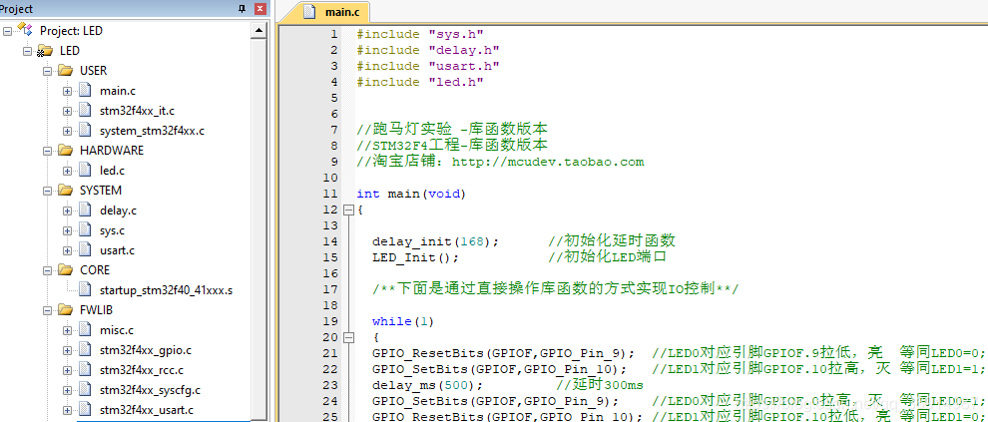Click the #include "led.h" line

419,82
